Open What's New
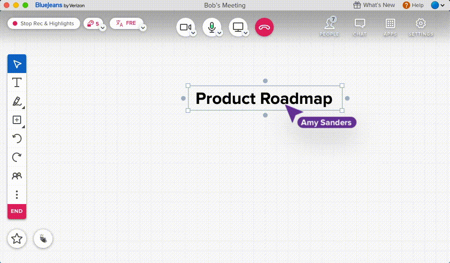 pos(374,5)
